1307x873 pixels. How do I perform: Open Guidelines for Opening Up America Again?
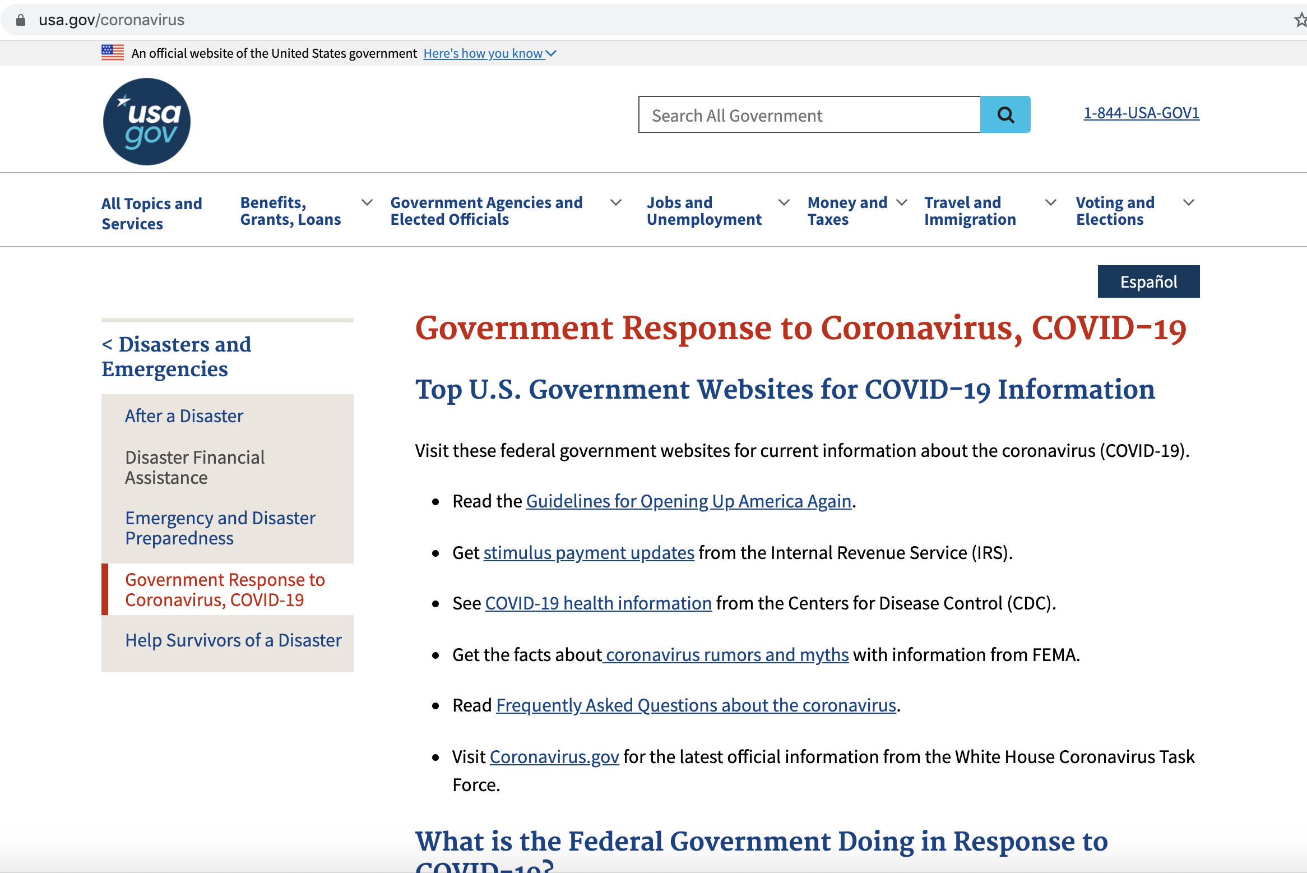pos(688,501)
